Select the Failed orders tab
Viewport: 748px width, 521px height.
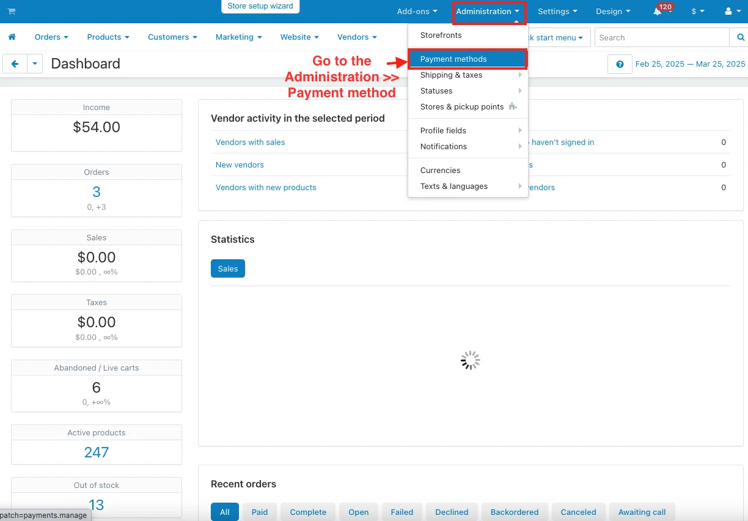[402, 512]
